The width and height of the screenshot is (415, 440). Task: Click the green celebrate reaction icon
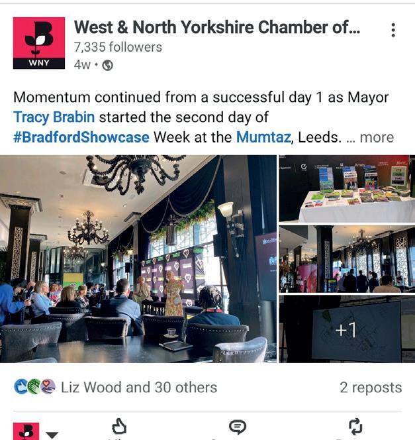[34, 387]
